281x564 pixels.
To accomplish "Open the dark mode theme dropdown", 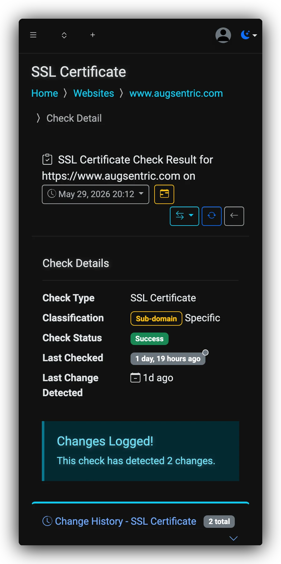I will point(249,35).
